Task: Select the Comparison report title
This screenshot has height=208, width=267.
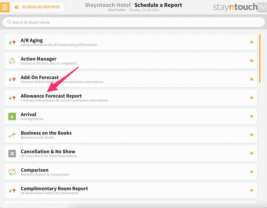Action: (x=35, y=170)
